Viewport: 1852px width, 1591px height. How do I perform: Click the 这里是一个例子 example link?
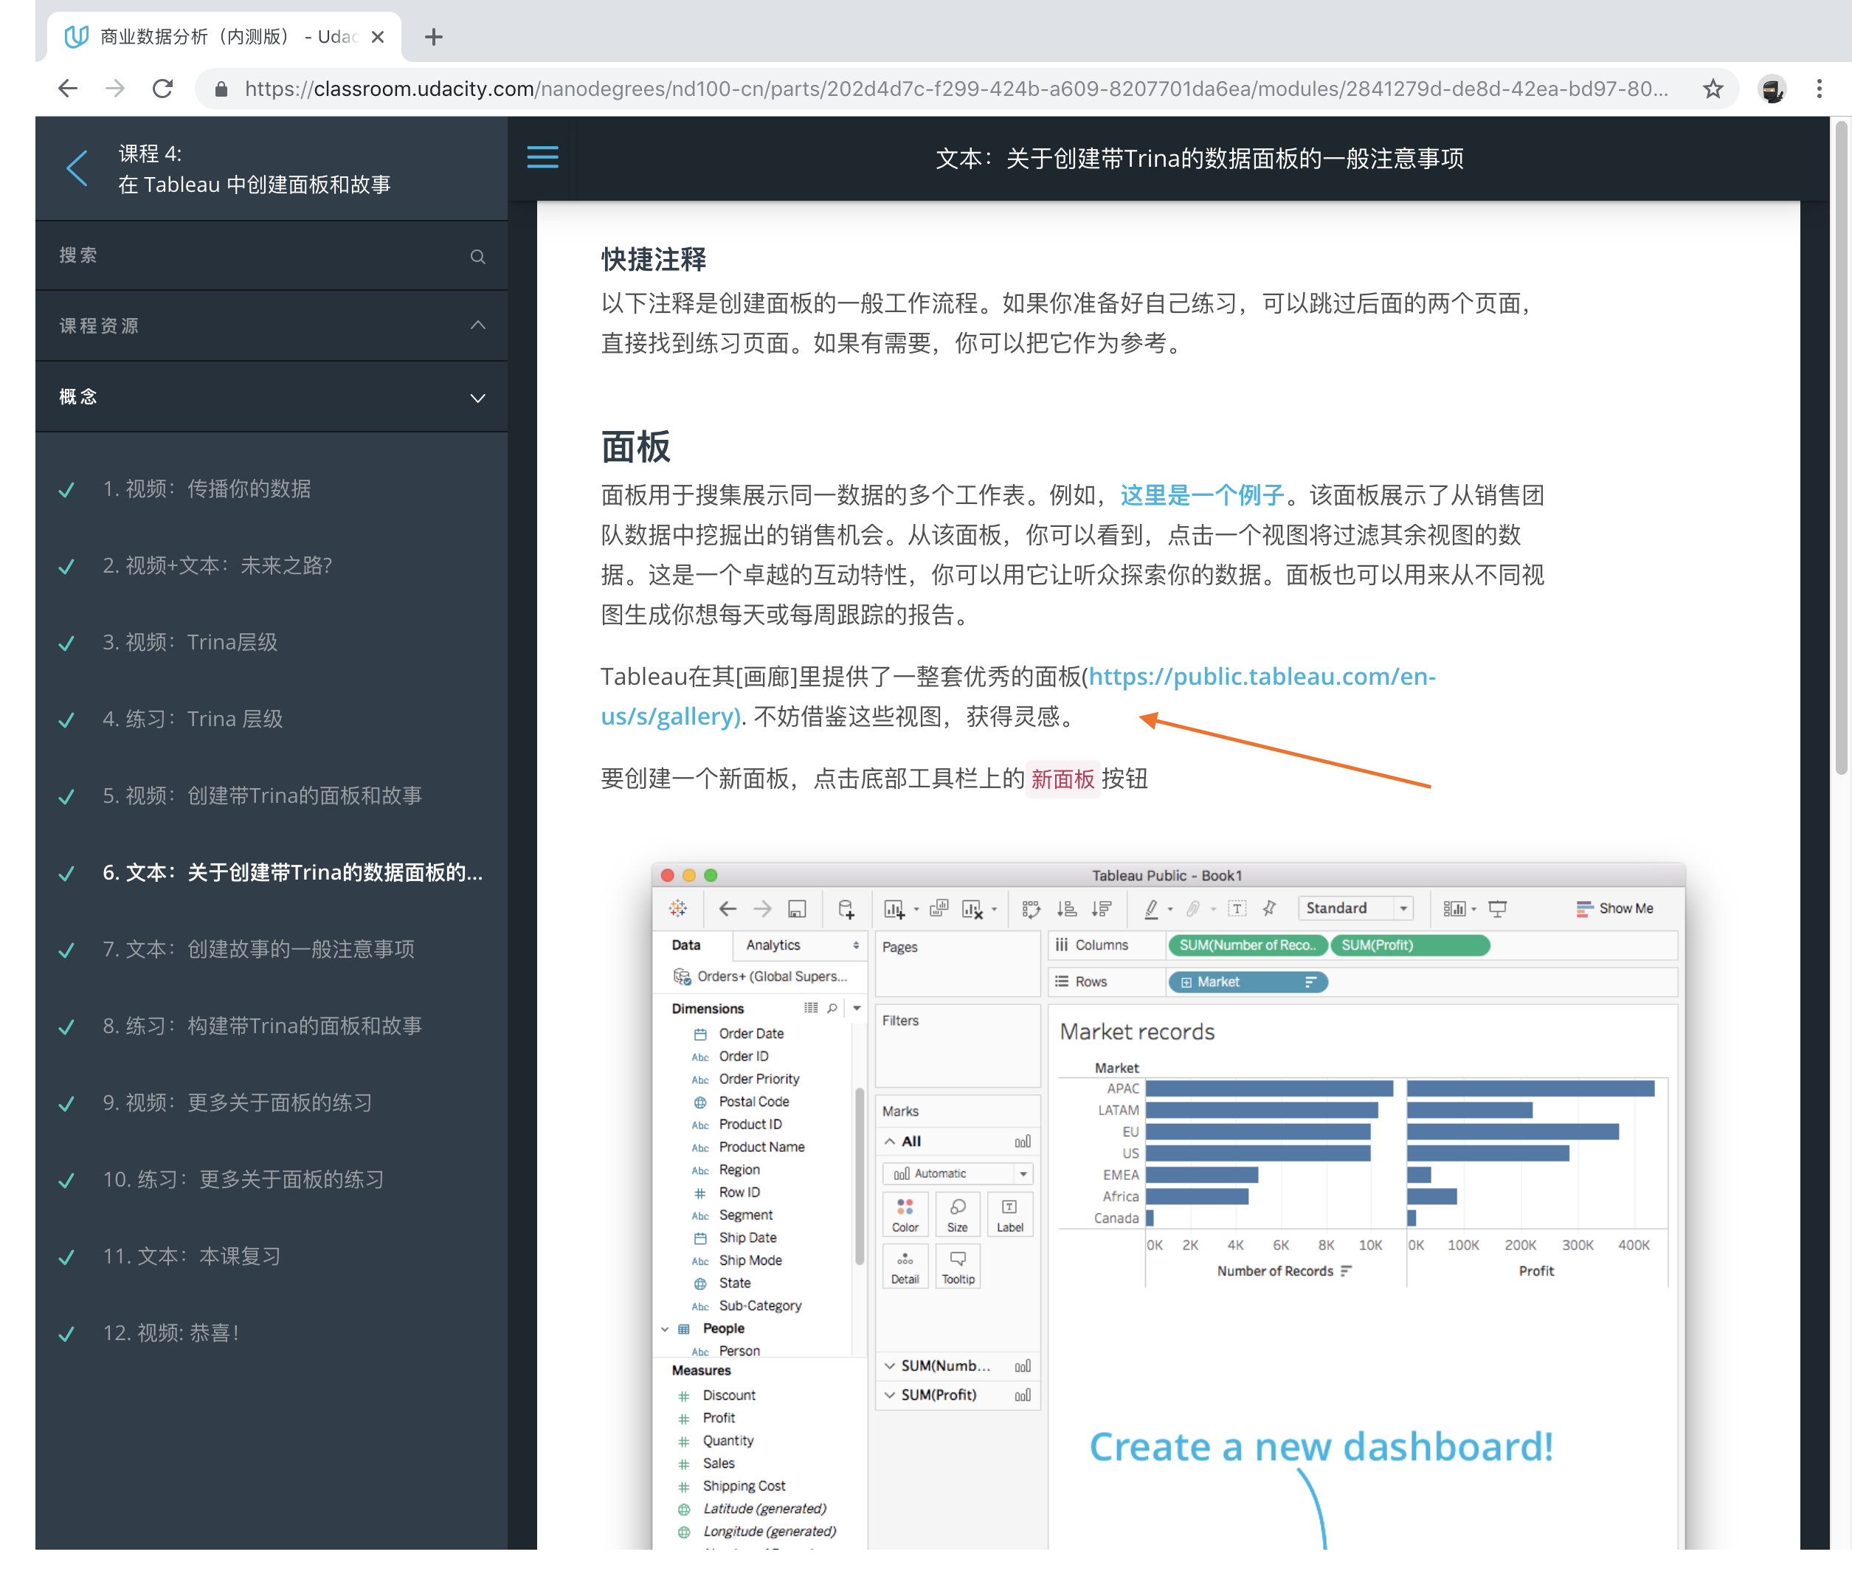(x=1200, y=494)
